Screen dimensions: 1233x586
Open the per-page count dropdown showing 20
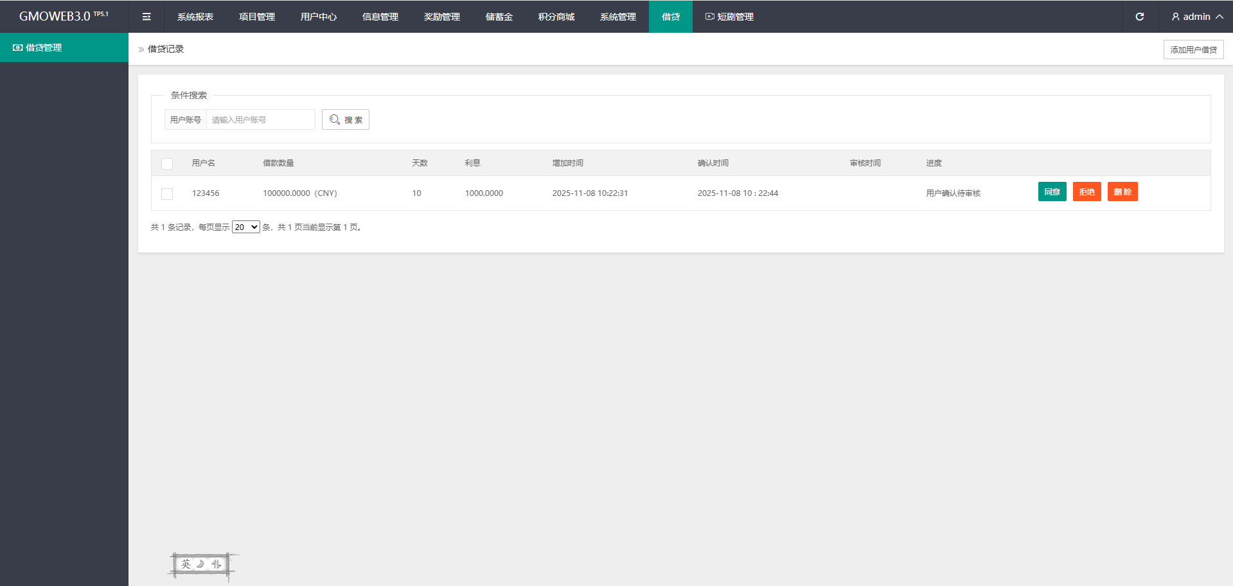click(245, 227)
